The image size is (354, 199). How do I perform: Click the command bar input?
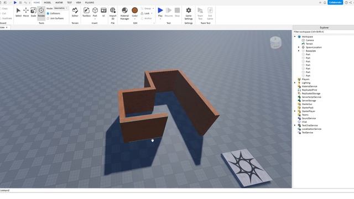(177, 190)
